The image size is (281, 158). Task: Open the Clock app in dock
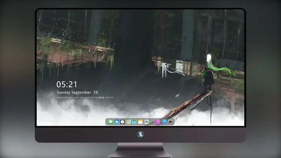coord(123,122)
